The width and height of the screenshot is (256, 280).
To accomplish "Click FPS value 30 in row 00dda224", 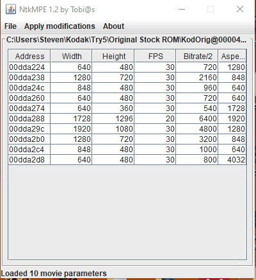I will (x=155, y=67).
